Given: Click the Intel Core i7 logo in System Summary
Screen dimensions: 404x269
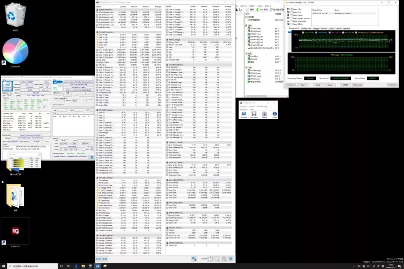Looking at the screenshot, I should pyautogui.click(x=7, y=86).
